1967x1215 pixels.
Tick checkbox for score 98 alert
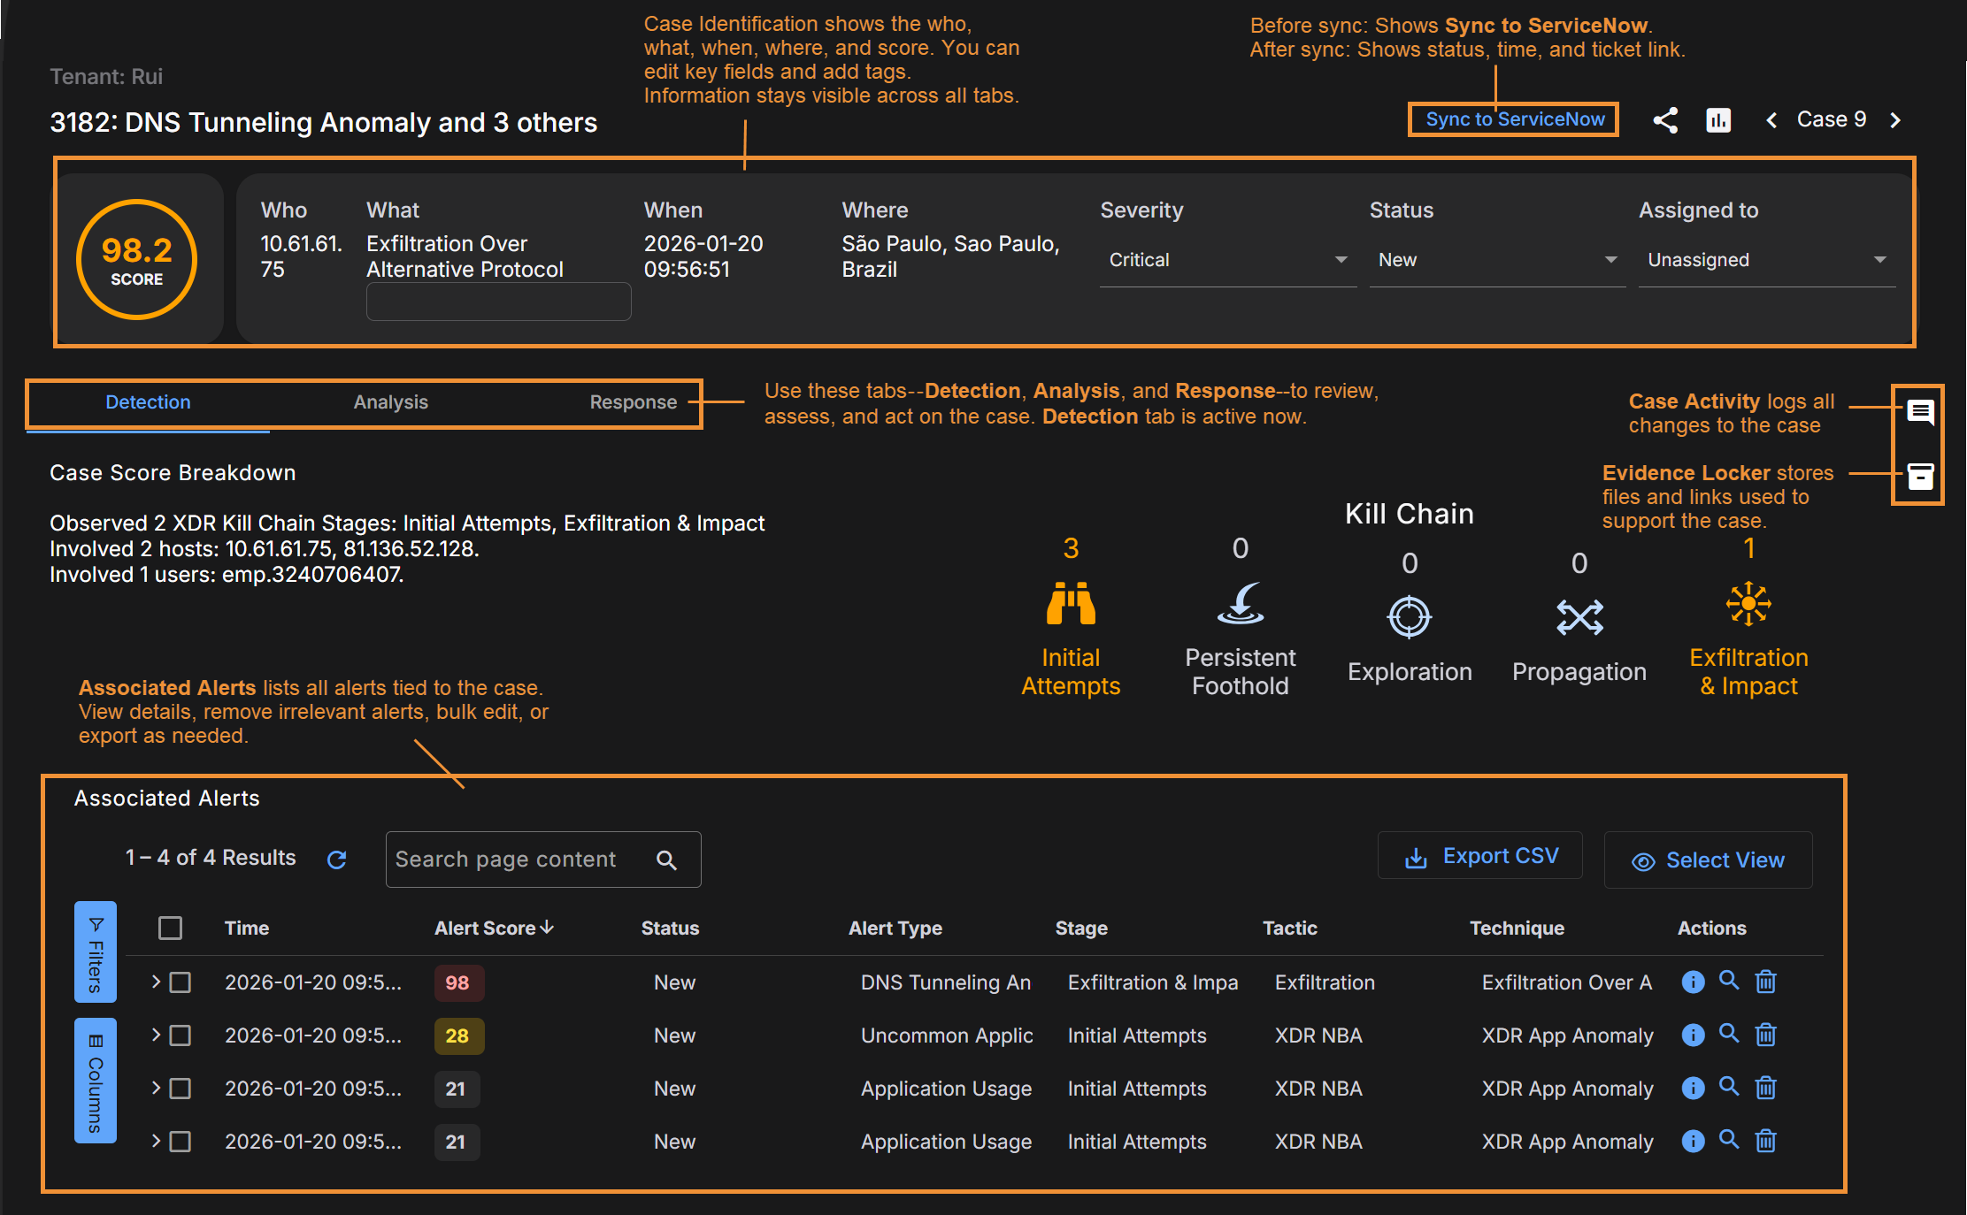click(x=181, y=982)
